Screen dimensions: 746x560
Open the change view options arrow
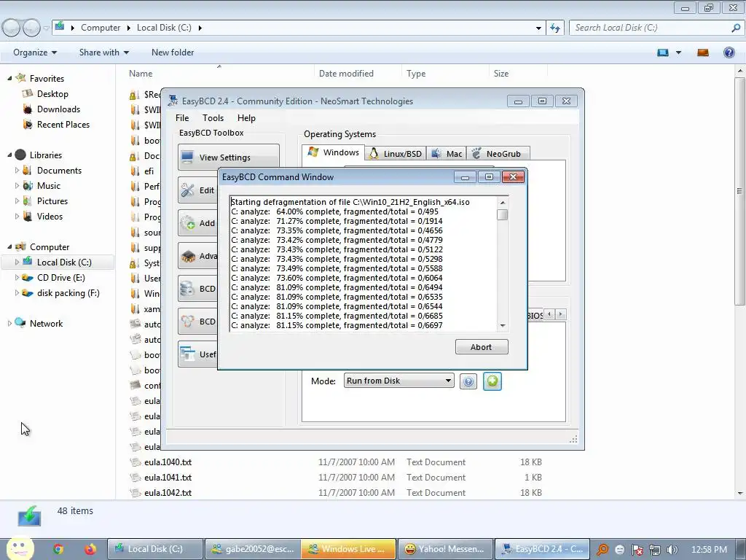(x=678, y=52)
